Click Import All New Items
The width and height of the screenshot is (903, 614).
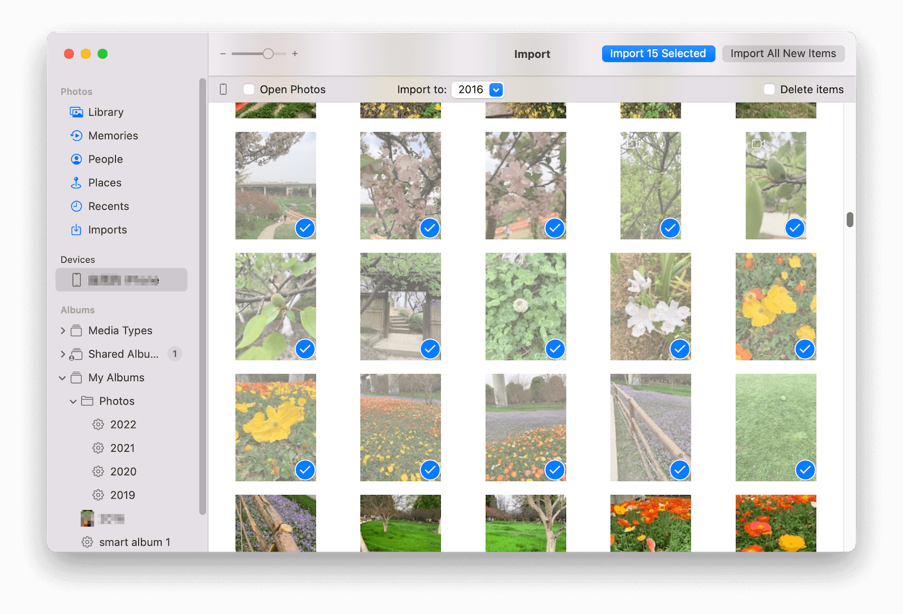pos(783,53)
